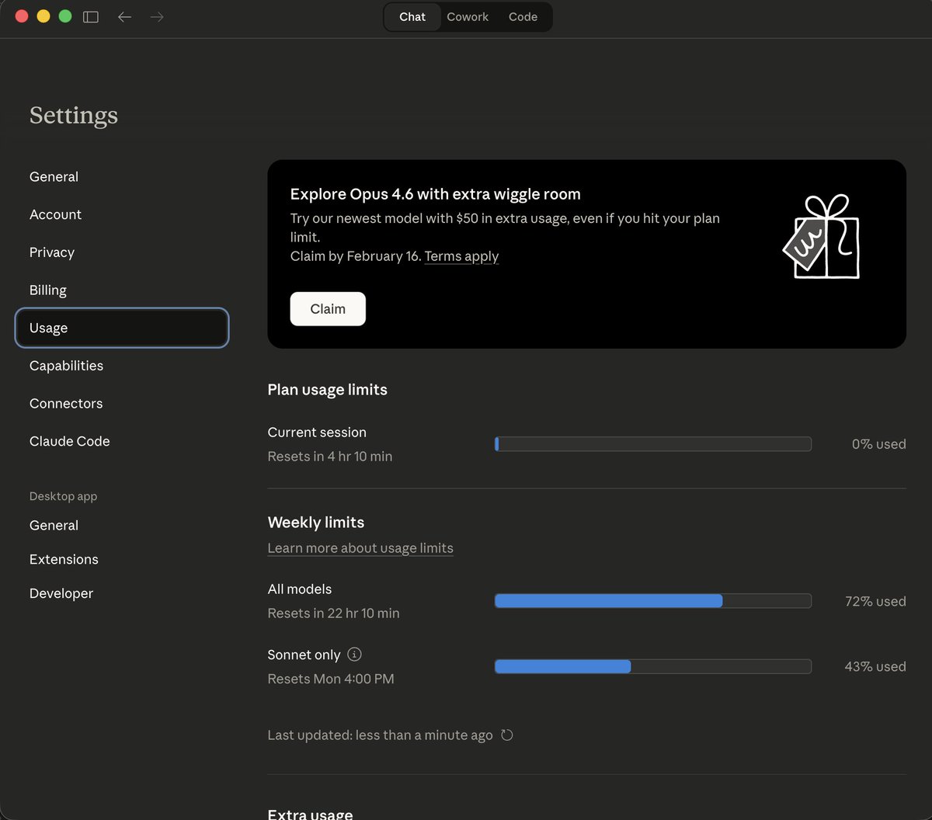The image size is (932, 820).
Task: Click the Current session label
Action: 317,433
